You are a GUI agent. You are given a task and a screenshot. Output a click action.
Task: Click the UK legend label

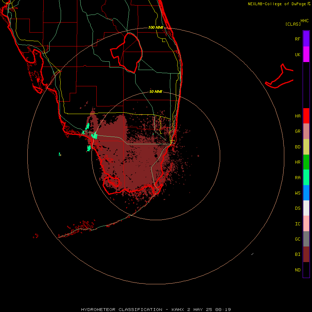point(297,55)
